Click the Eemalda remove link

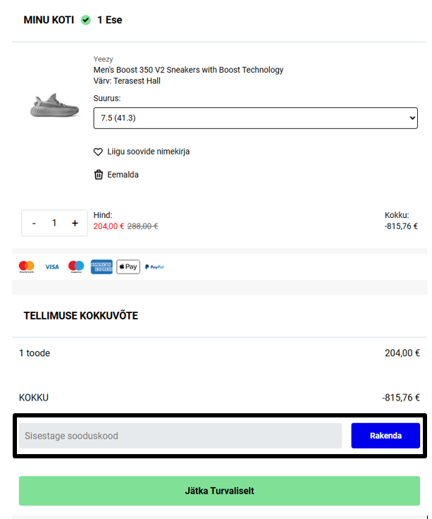123,175
